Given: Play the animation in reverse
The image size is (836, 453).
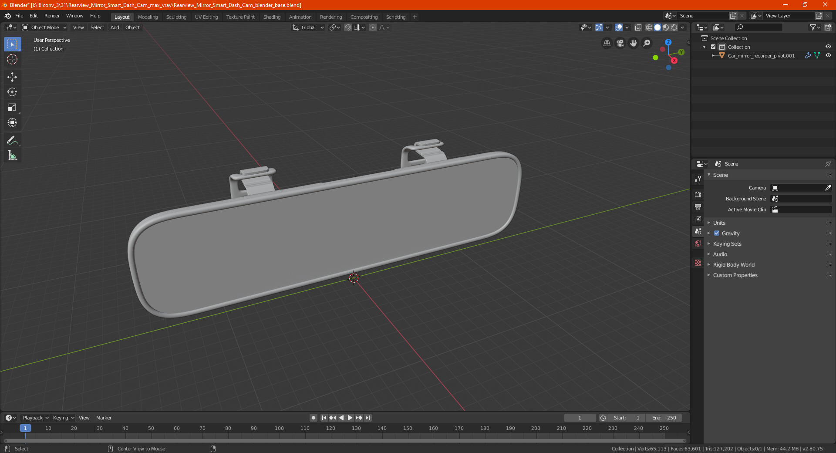Looking at the screenshot, I should click(x=341, y=418).
